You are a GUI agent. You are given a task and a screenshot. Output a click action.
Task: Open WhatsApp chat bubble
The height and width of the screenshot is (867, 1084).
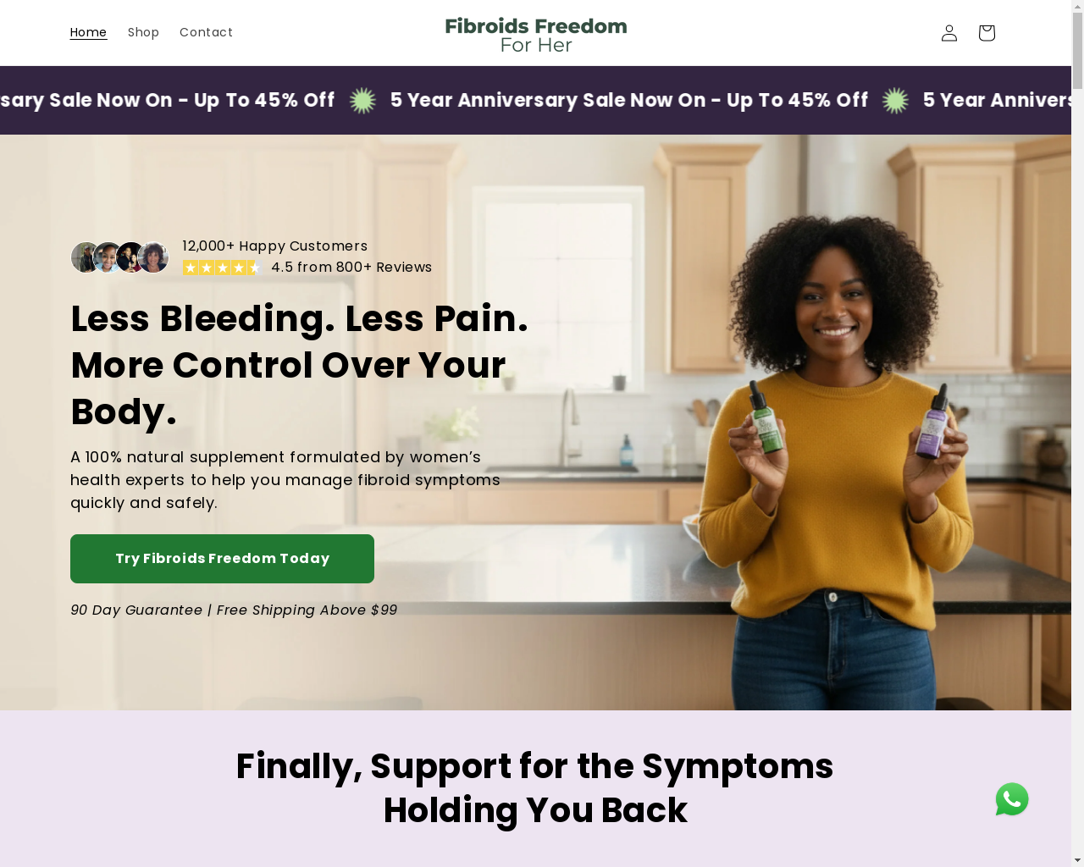[1012, 799]
